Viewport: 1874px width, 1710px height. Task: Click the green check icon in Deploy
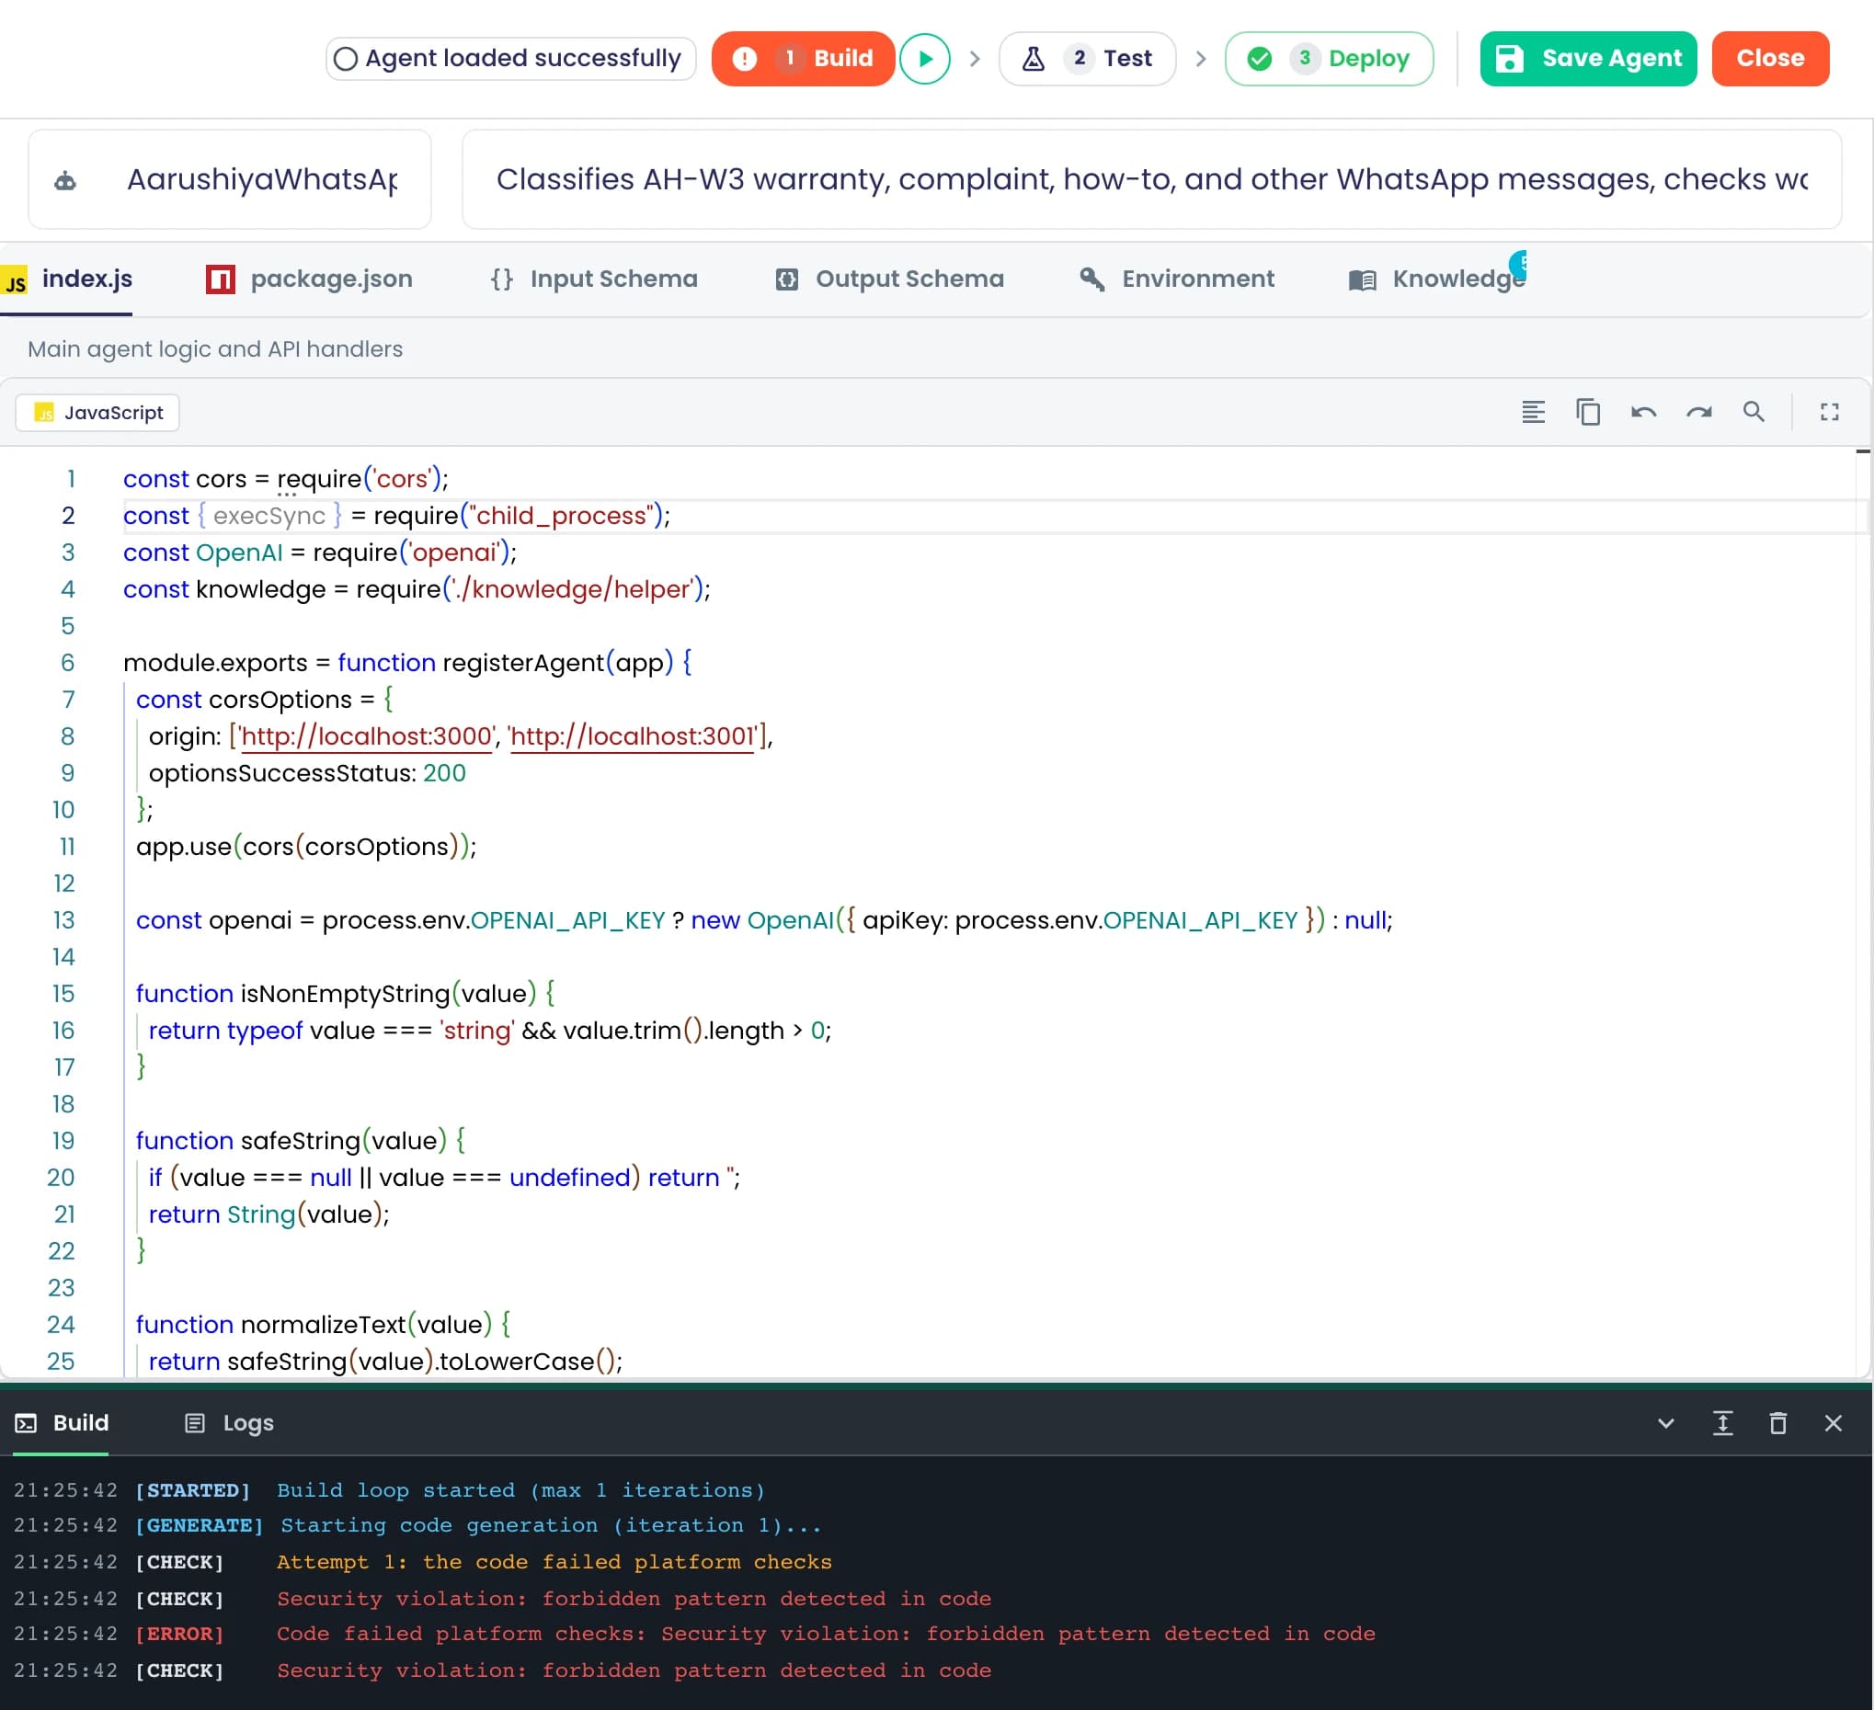(1260, 59)
